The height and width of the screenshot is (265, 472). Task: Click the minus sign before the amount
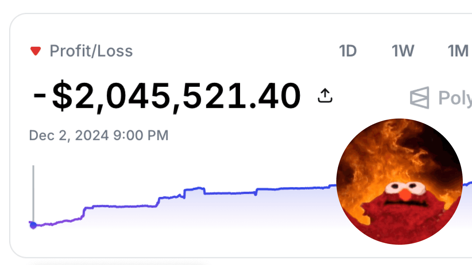click(39, 96)
